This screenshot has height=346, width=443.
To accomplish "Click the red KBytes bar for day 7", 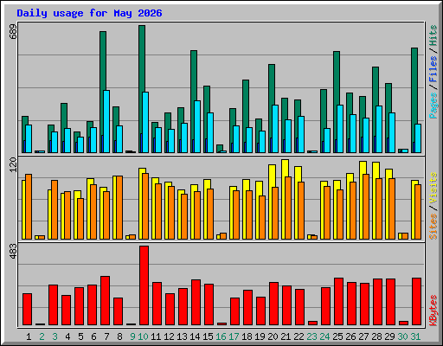I will (106, 300).
